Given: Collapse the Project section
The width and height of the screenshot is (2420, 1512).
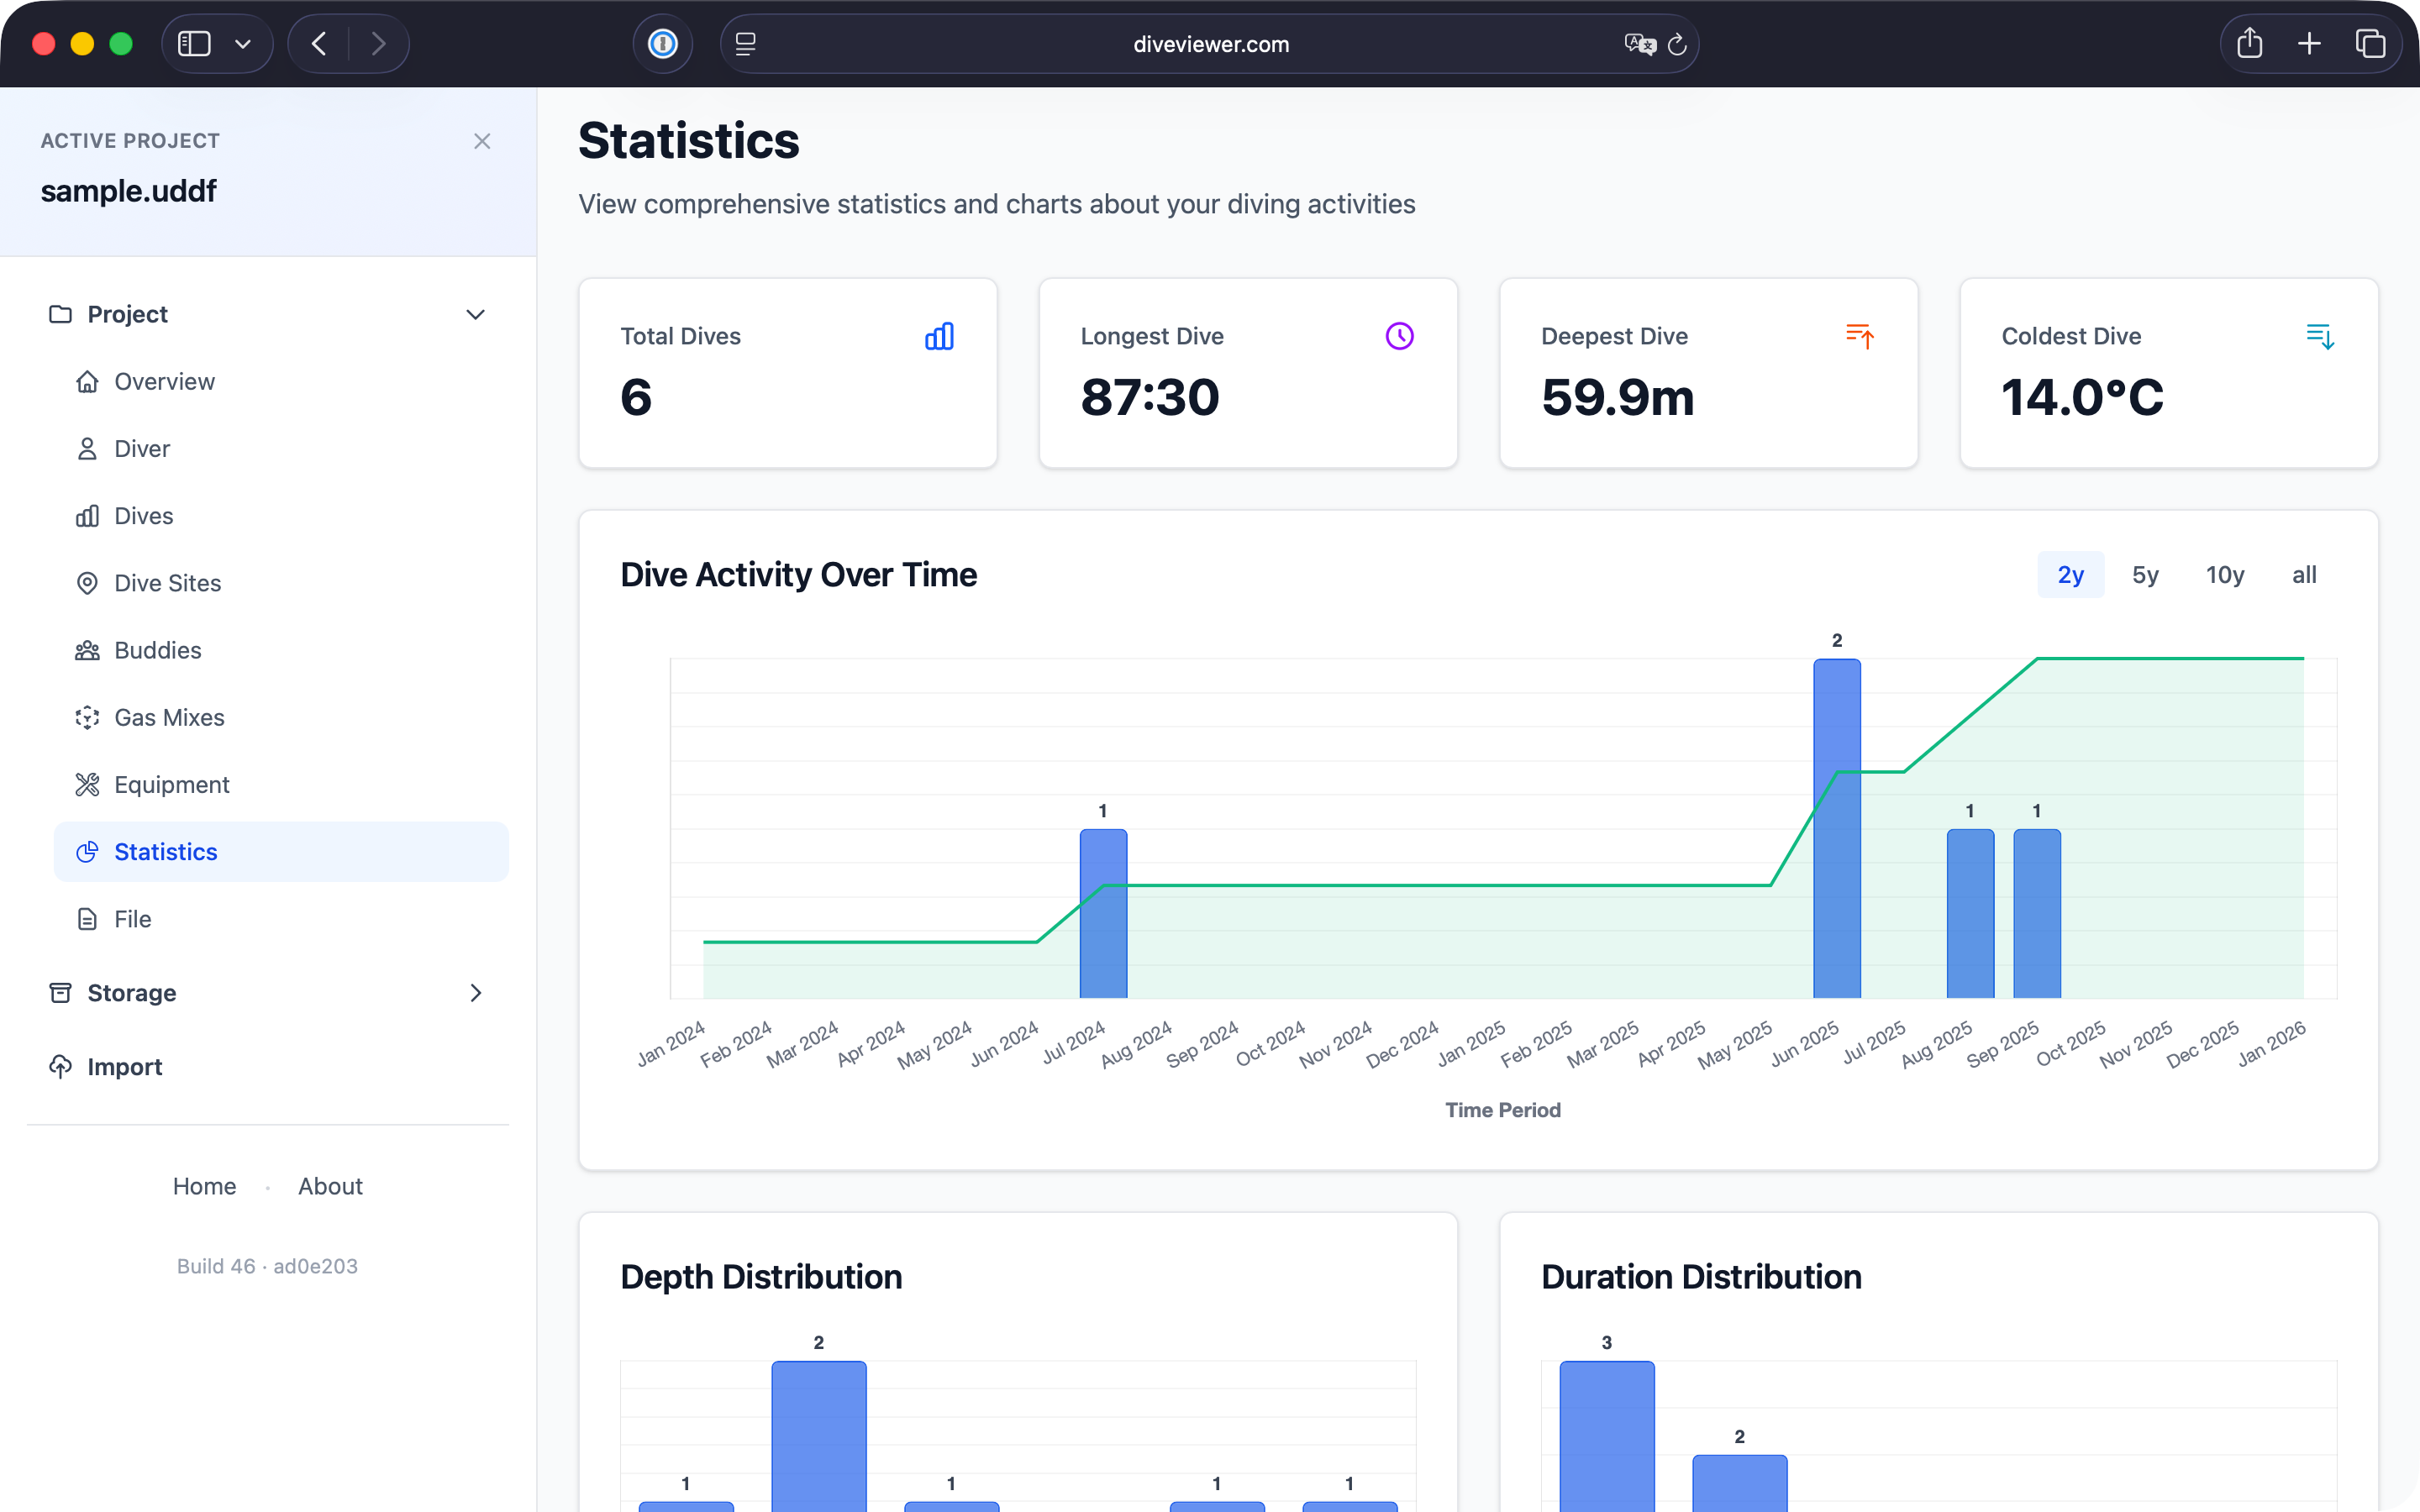Looking at the screenshot, I should click(x=476, y=314).
